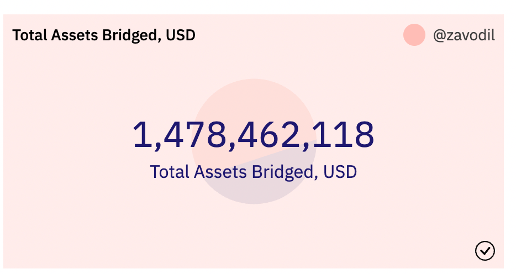Open the @zavodil author profile link
This screenshot has height=274, width=516.
[464, 35]
